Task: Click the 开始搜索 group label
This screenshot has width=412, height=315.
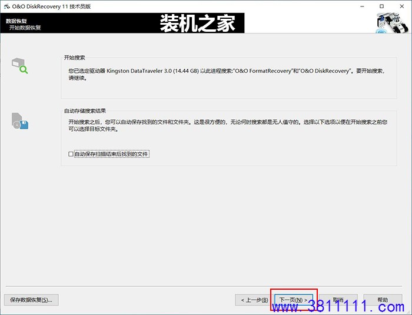Action: click(75, 58)
